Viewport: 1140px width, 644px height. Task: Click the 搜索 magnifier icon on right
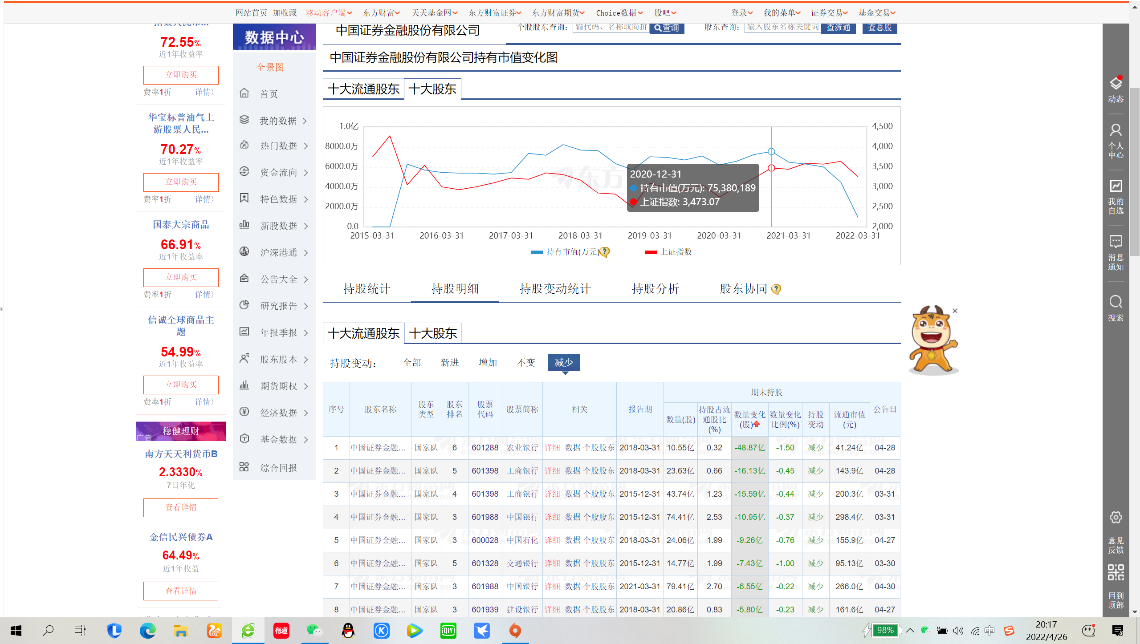pyautogui.click(x=1116, y=302)
